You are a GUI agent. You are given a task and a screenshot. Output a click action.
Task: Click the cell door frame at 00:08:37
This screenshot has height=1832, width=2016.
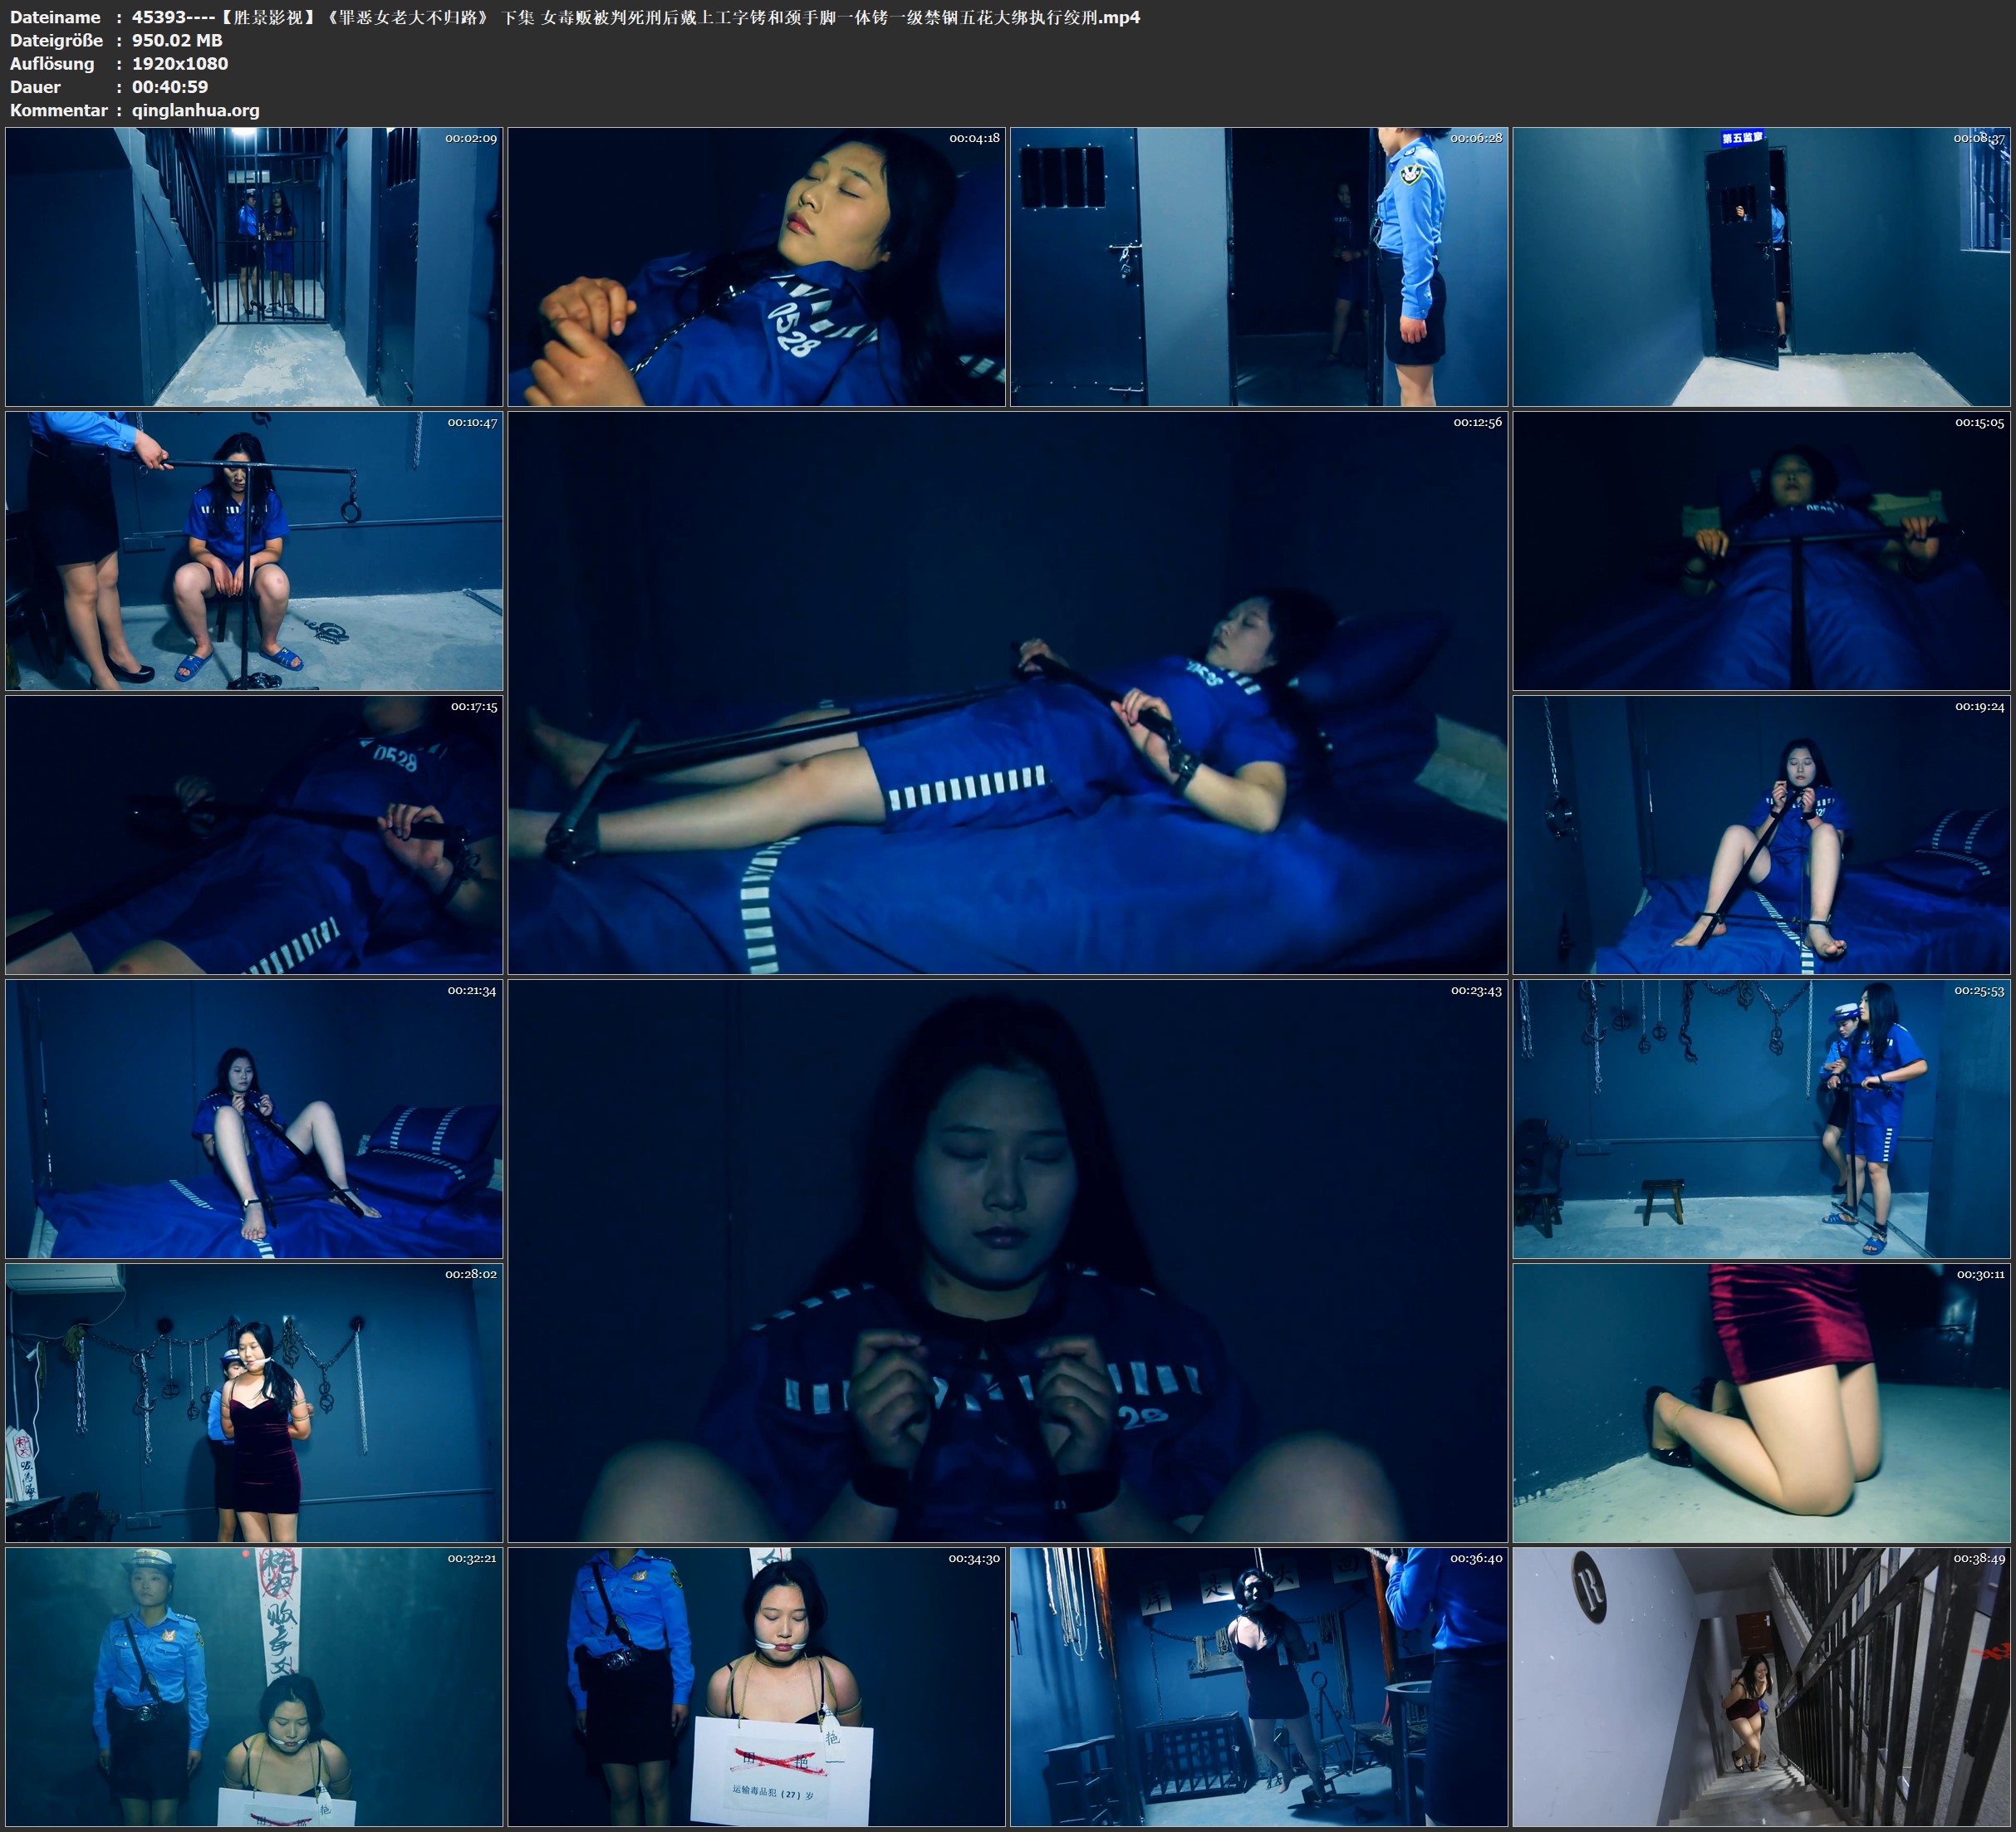[x=1761, y=266]
